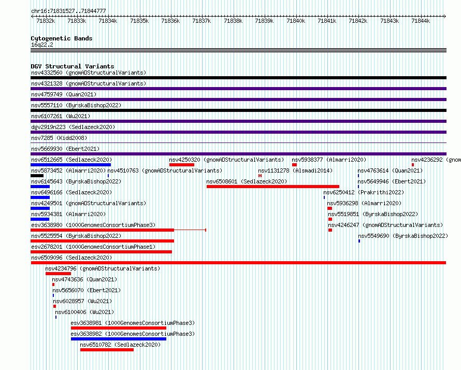Viewport: 461px width, 370px height.
Task: Click nsv4743636 (Quan2021) label
Action: coord(84,279)
